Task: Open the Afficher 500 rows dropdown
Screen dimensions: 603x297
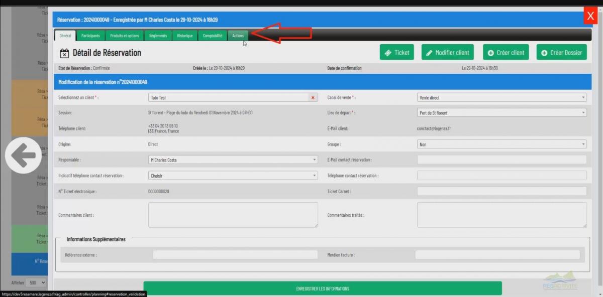Action: click(36, 283)
